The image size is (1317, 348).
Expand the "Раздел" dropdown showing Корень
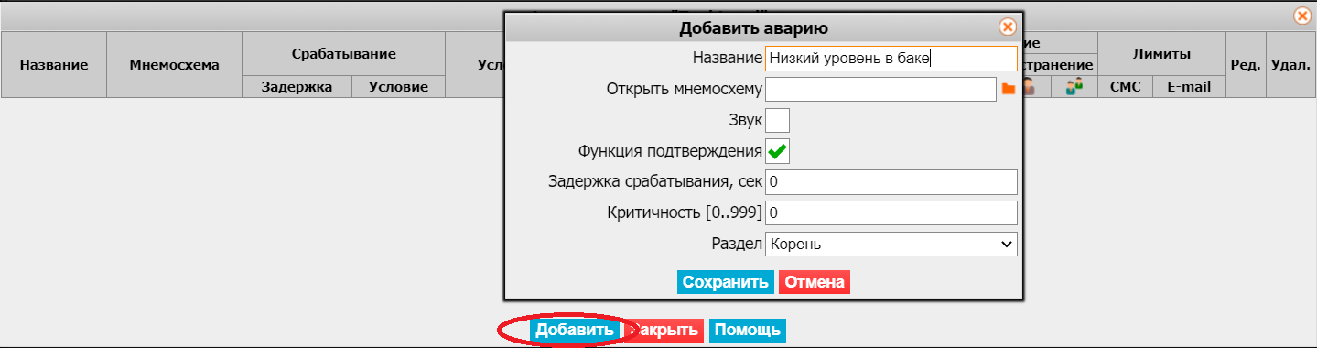891,245
